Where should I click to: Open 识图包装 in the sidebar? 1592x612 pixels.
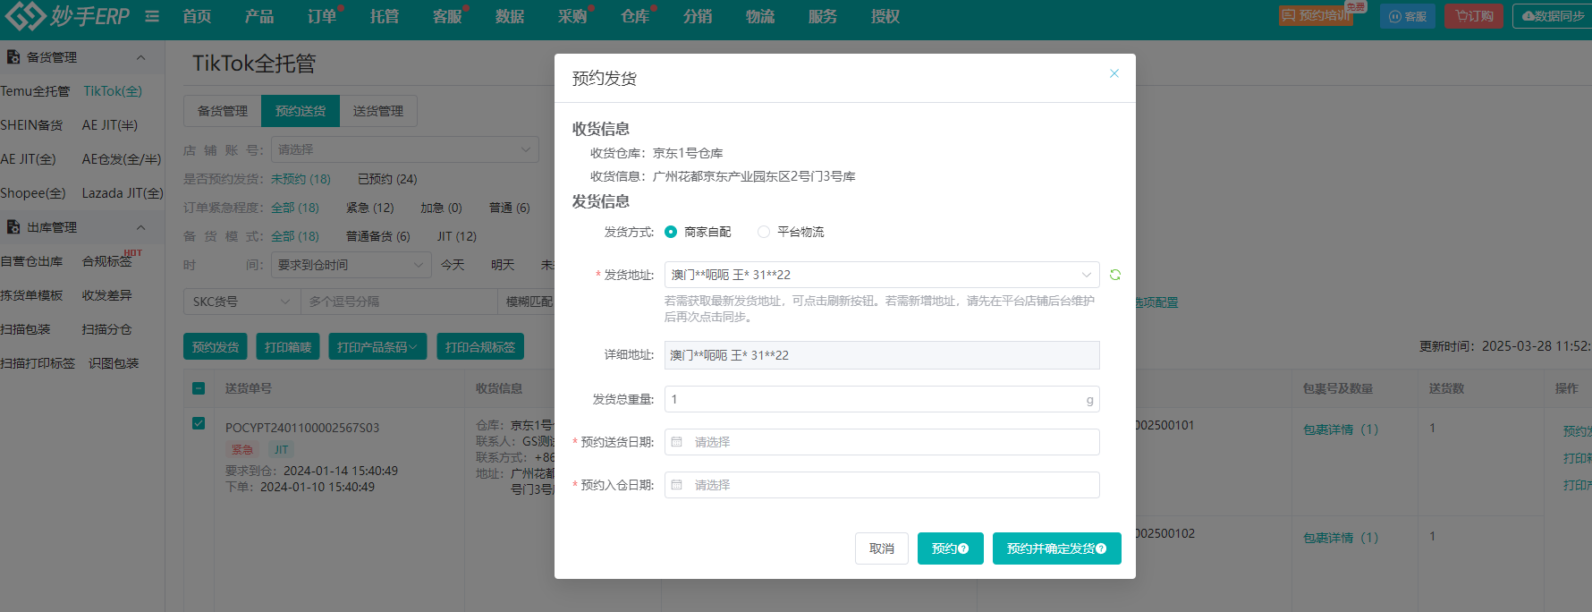point(114,363)
